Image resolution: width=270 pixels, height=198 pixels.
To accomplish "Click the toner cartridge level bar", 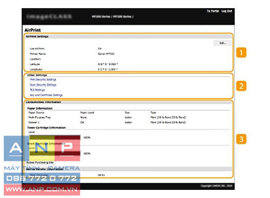I will coord(55,138).
